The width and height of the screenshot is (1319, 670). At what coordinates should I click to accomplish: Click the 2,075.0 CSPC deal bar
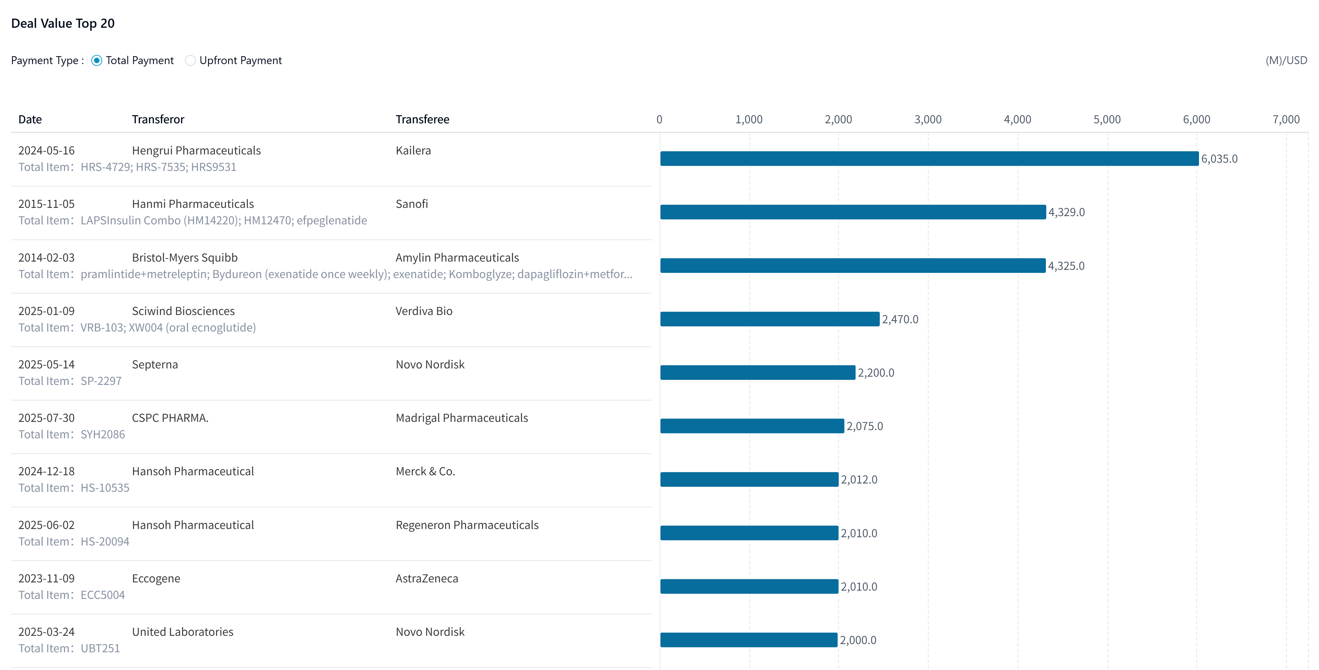752,426
